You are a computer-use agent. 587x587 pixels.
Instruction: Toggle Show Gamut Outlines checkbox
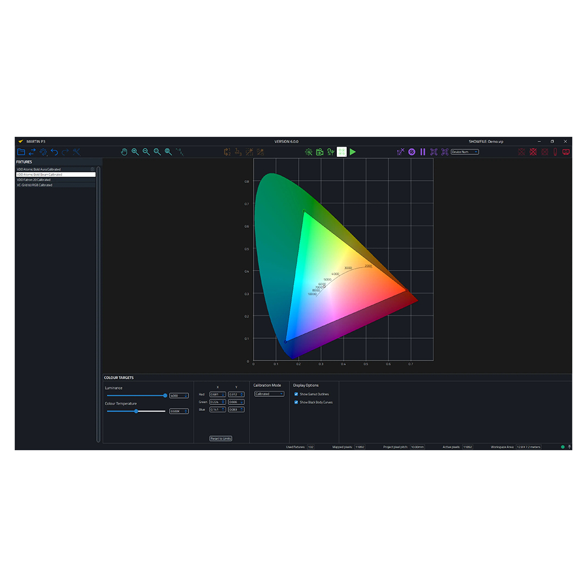[296, 394]
